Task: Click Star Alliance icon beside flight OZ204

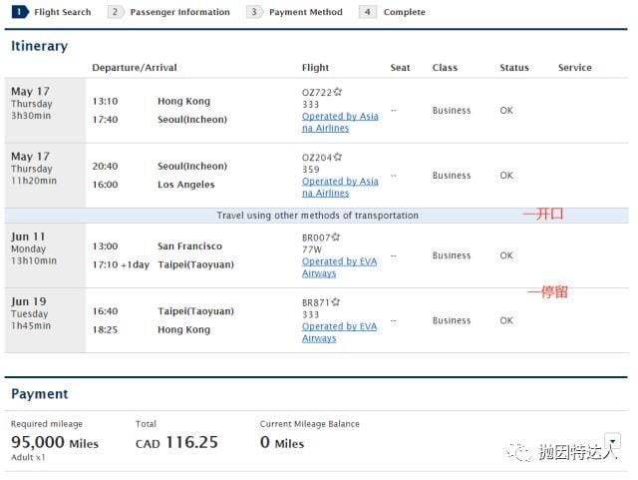Action: 338,157
